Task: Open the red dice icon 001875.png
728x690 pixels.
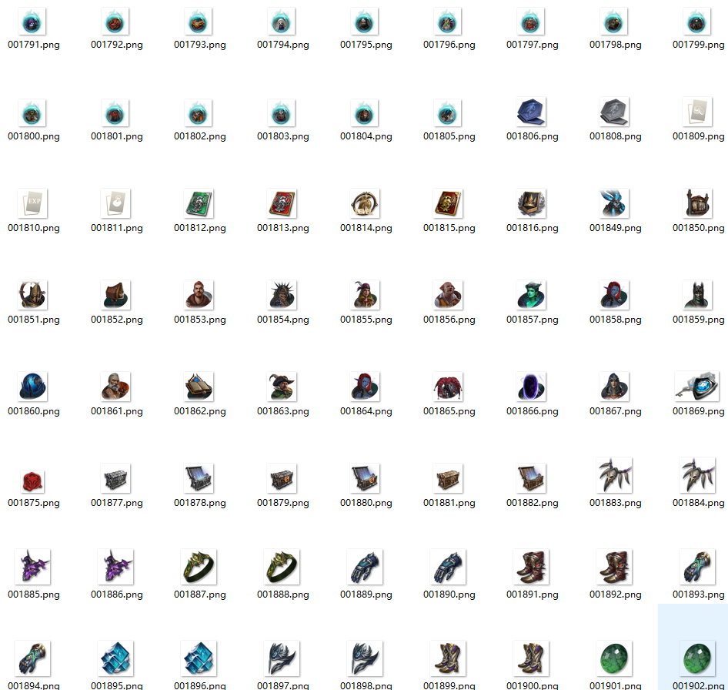Action: [x=32, y=478]
